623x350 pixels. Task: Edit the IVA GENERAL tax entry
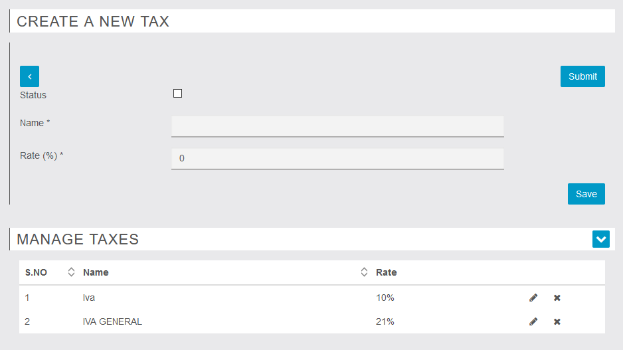pos(533,321)
